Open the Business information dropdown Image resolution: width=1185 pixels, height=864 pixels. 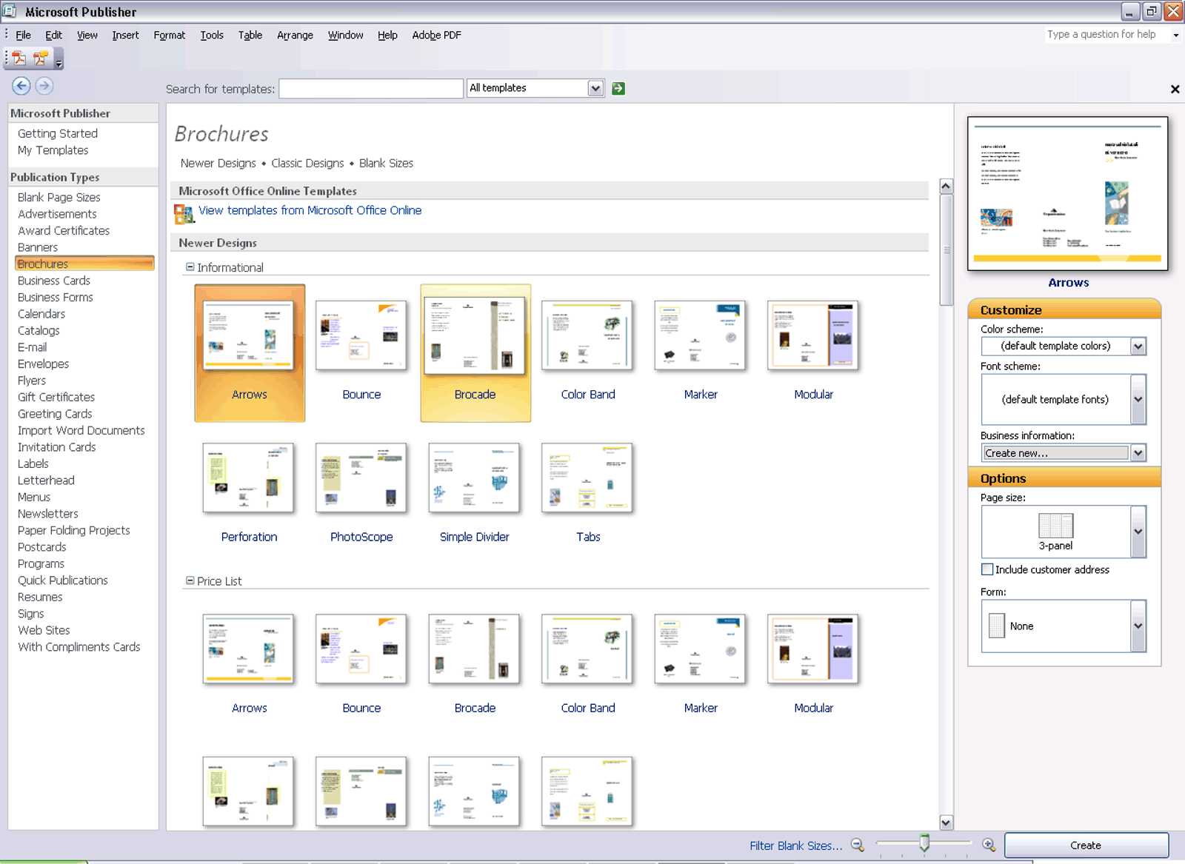coord(1138,452)
